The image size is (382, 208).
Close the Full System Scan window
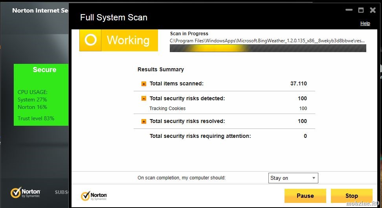pos(373,11)
